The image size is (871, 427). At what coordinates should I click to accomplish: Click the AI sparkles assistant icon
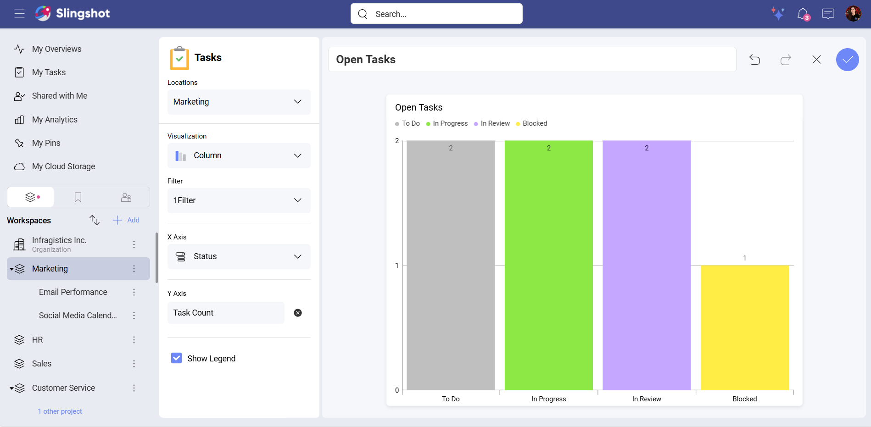pyautogui.click(x=778, y=14)
